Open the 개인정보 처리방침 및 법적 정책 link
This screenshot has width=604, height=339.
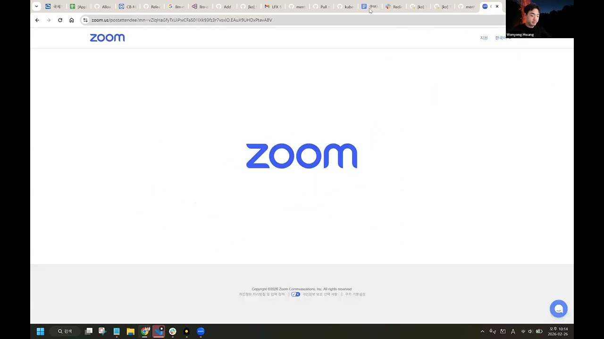click(262, 294)
